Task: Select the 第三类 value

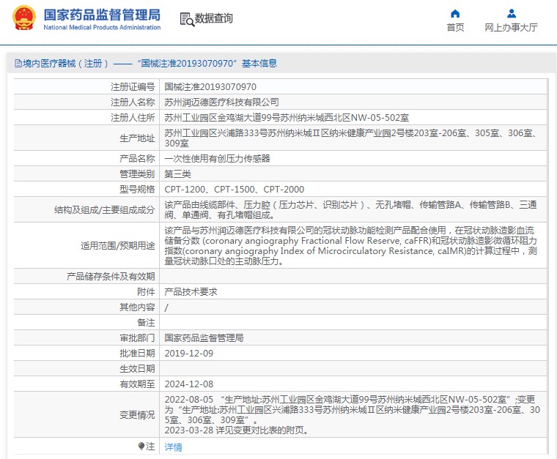Action: [177, 173]
